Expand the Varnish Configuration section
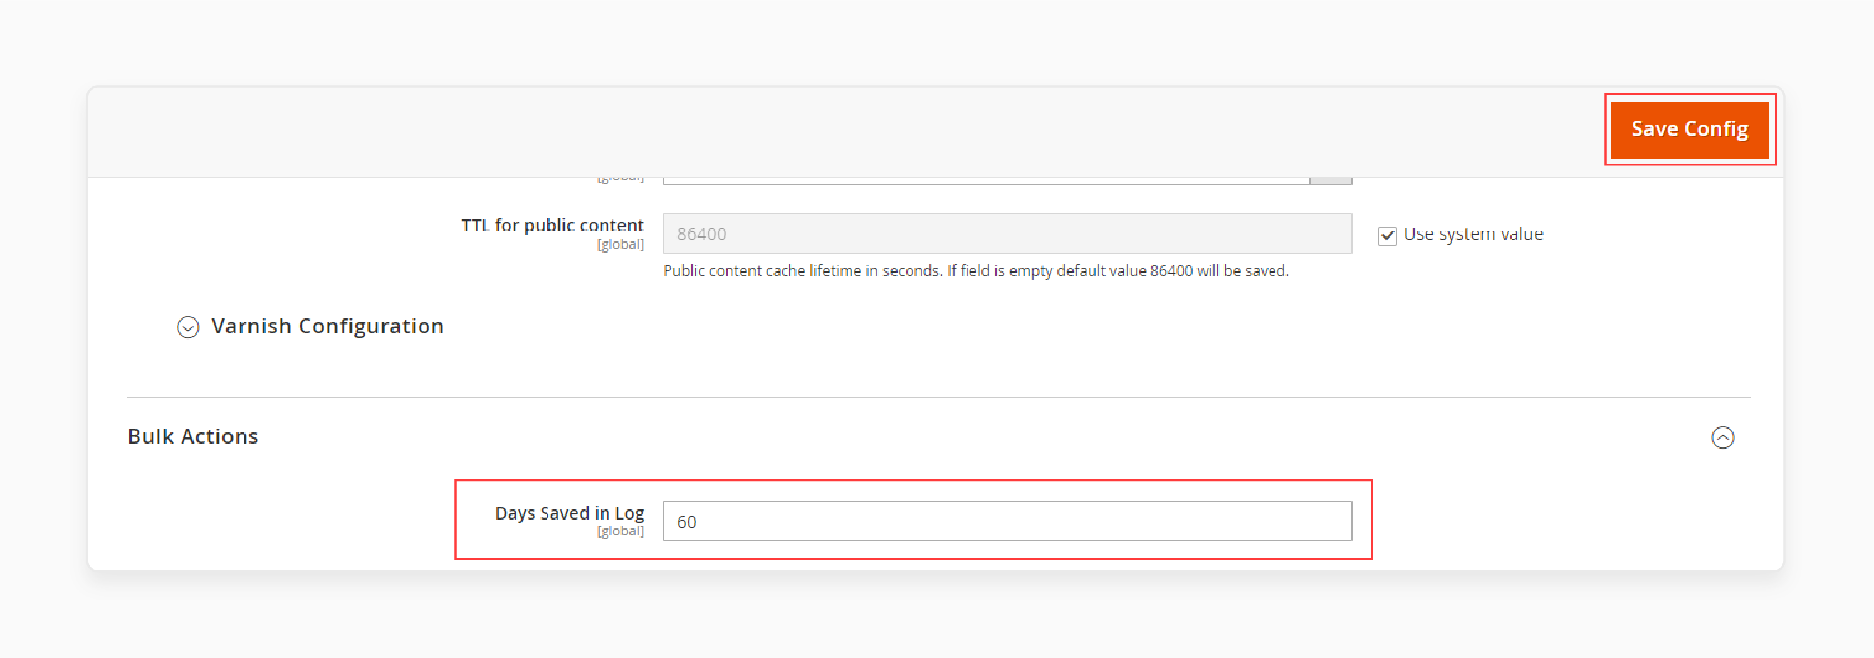1874x658 pixels. pos(187,327)
